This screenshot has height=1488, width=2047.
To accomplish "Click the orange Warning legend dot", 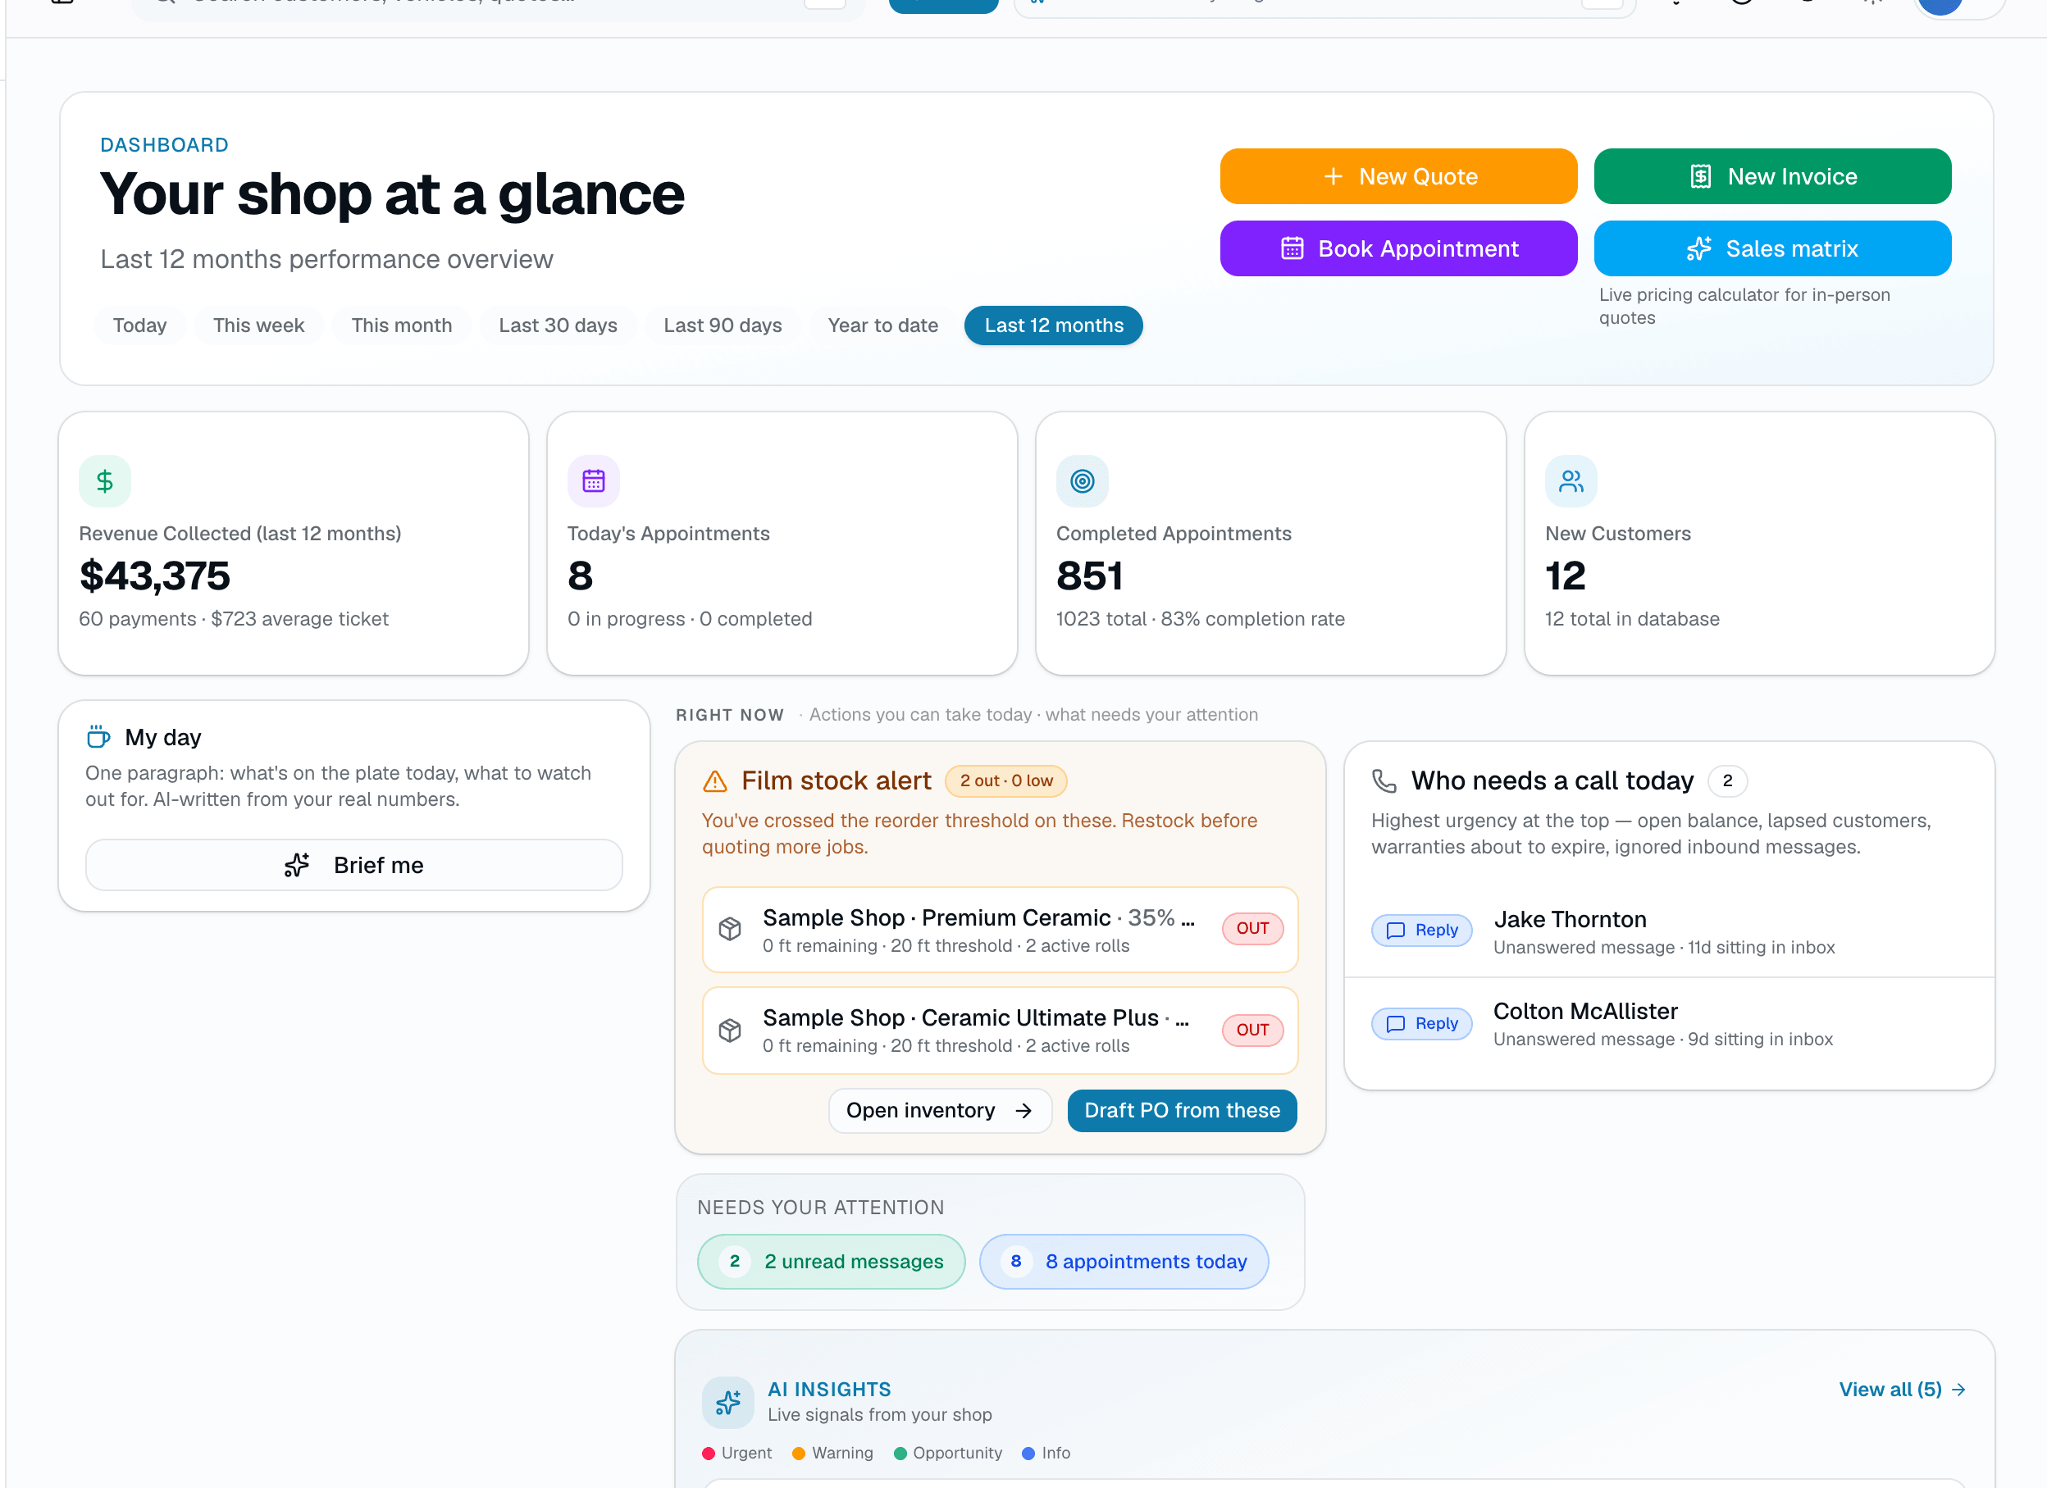I will pyautogui.click(x=799, y=1454).
